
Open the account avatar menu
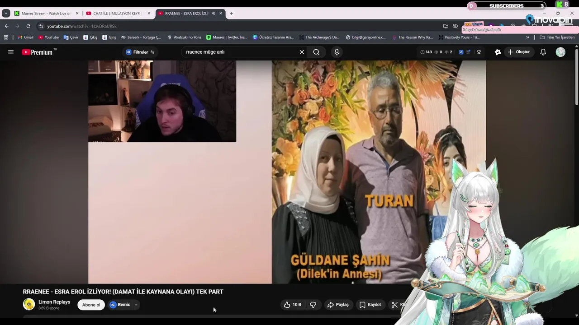560,52
